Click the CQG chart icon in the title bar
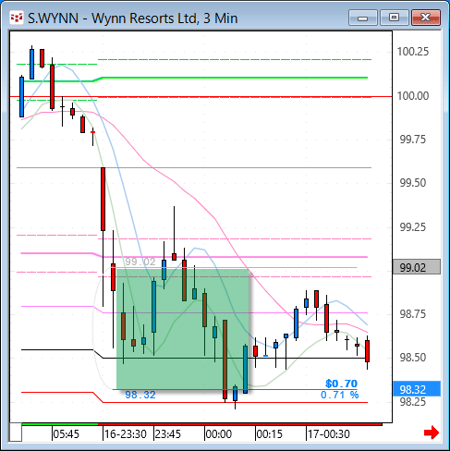The height and width of the screenshot is (451, 450). pos(17,18)
